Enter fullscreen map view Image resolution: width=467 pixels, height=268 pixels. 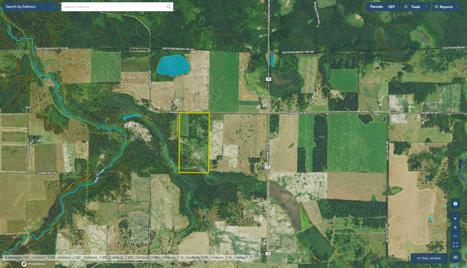pyautogui.click(x=455, y=245)
